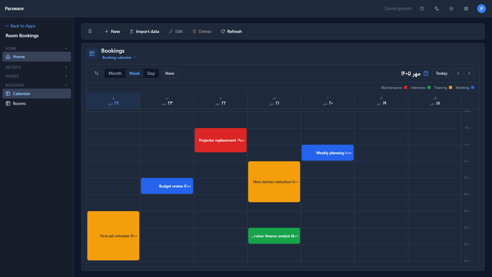This screenshot has width=492, height=277.
Task: Select the Week view tab
Action: (x=134, y=73)
